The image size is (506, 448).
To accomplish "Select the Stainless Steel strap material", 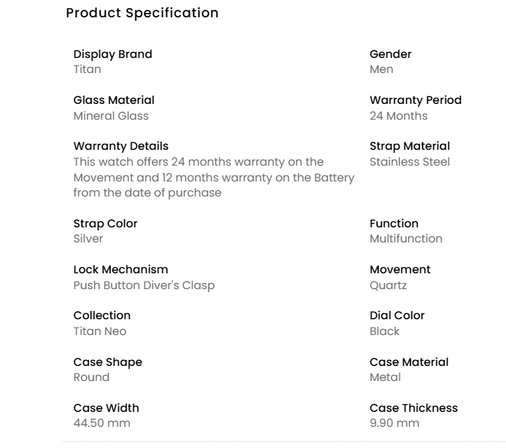I will 410,162.
